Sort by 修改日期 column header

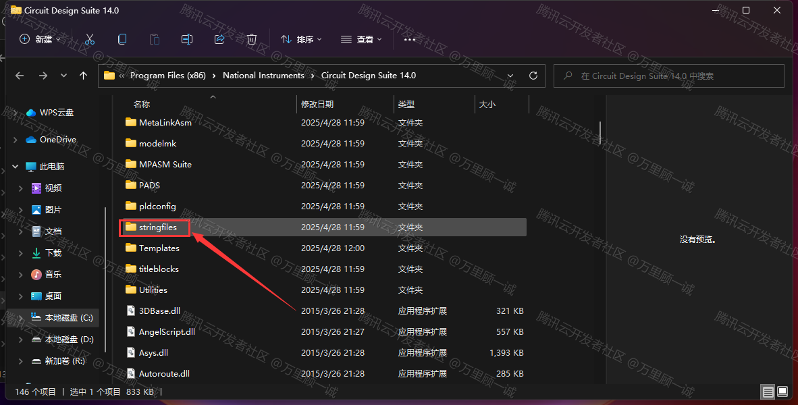[317, 105]
